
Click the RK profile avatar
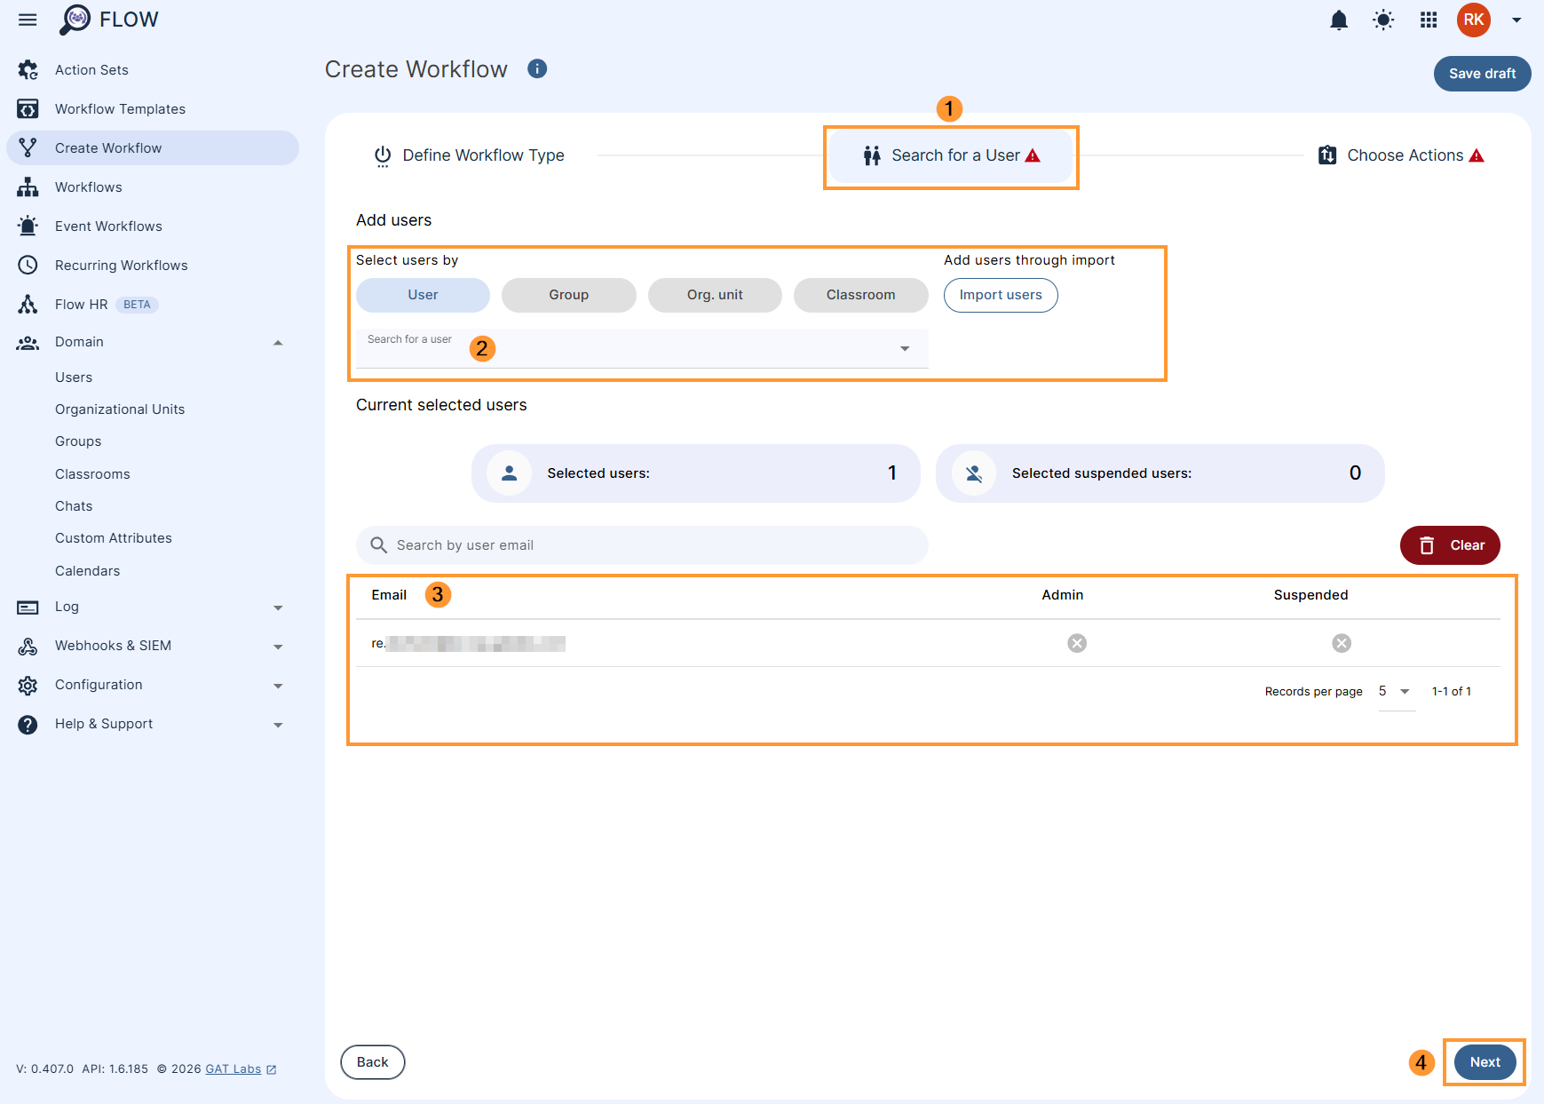1473,20
